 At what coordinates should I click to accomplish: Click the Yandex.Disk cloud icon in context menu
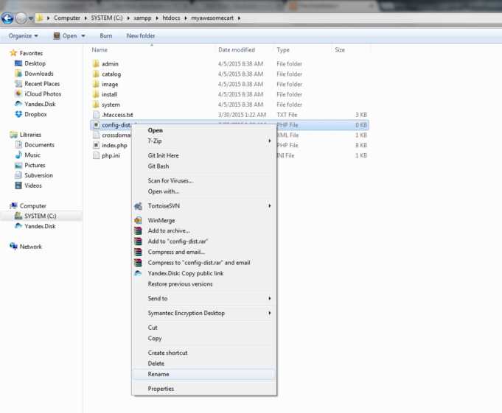click(x=138, y=273)
